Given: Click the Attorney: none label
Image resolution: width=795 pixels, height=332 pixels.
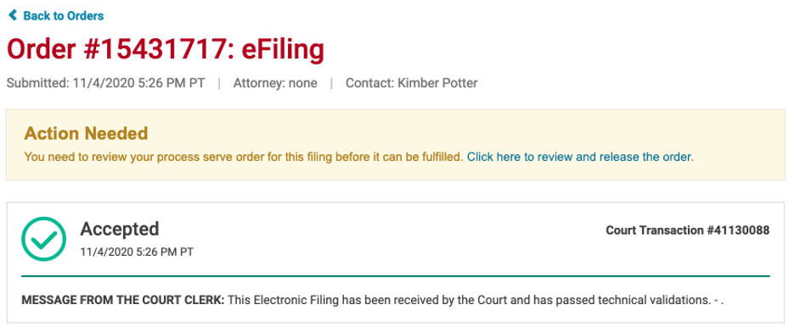Looking at the screenshot, I should click(x=275, y=83).
